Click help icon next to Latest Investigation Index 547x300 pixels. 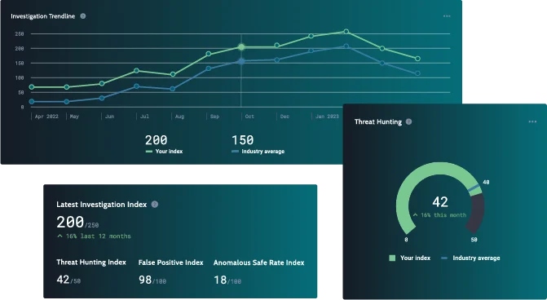coord(155,205)
